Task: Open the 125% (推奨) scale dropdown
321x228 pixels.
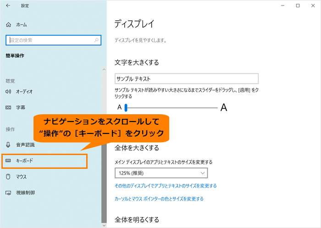Action: [x=161, y=173]
